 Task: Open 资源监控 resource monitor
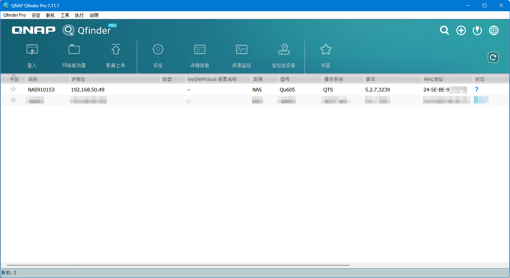pos(242,50)
